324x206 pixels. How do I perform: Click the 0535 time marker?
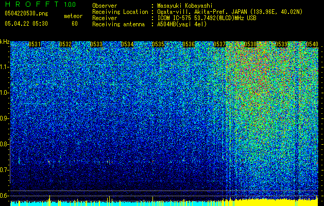pyautogui.click(x=158, y=44)
